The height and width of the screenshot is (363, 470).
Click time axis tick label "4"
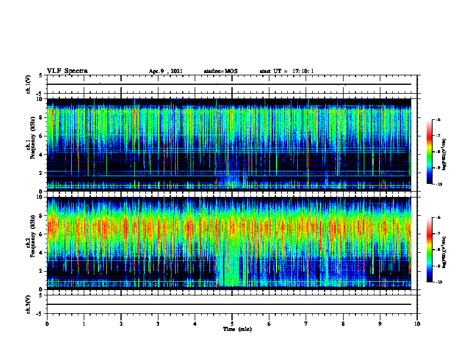[195, 324]
